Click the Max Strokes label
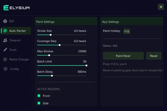The image size is (167, 111). pyautogui.click(x=45, y=51)
